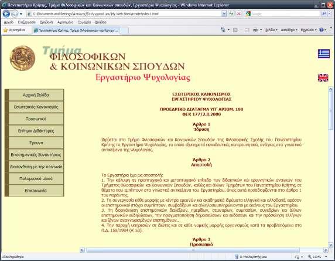Click the Home page toolbar icon
The width and height of the screenshot is (335, 261).
click(x=223, y=30)
